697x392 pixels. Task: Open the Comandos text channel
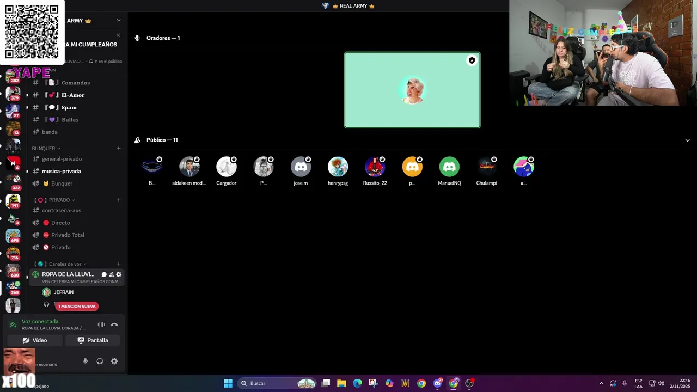coord(77,83)
